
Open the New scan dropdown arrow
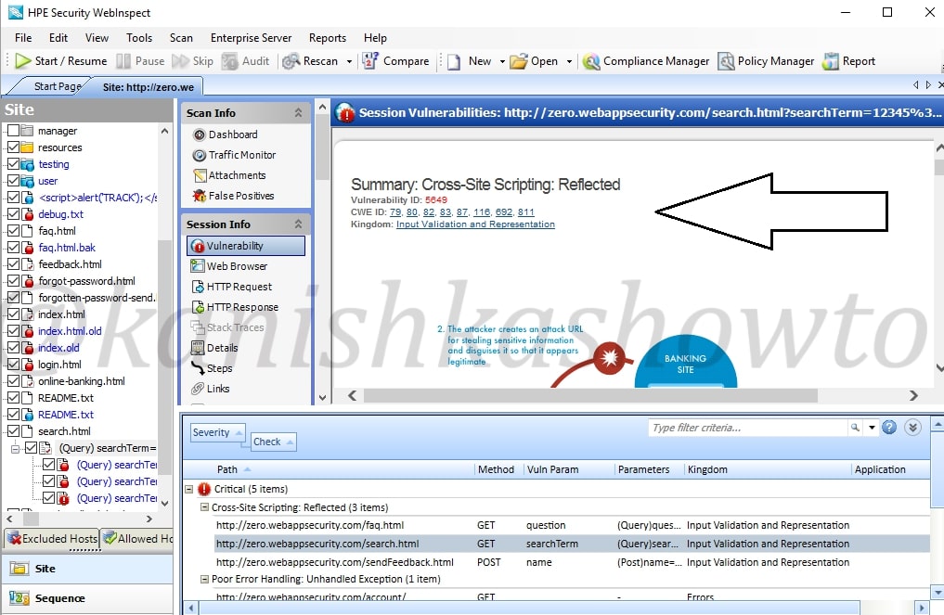502,61
